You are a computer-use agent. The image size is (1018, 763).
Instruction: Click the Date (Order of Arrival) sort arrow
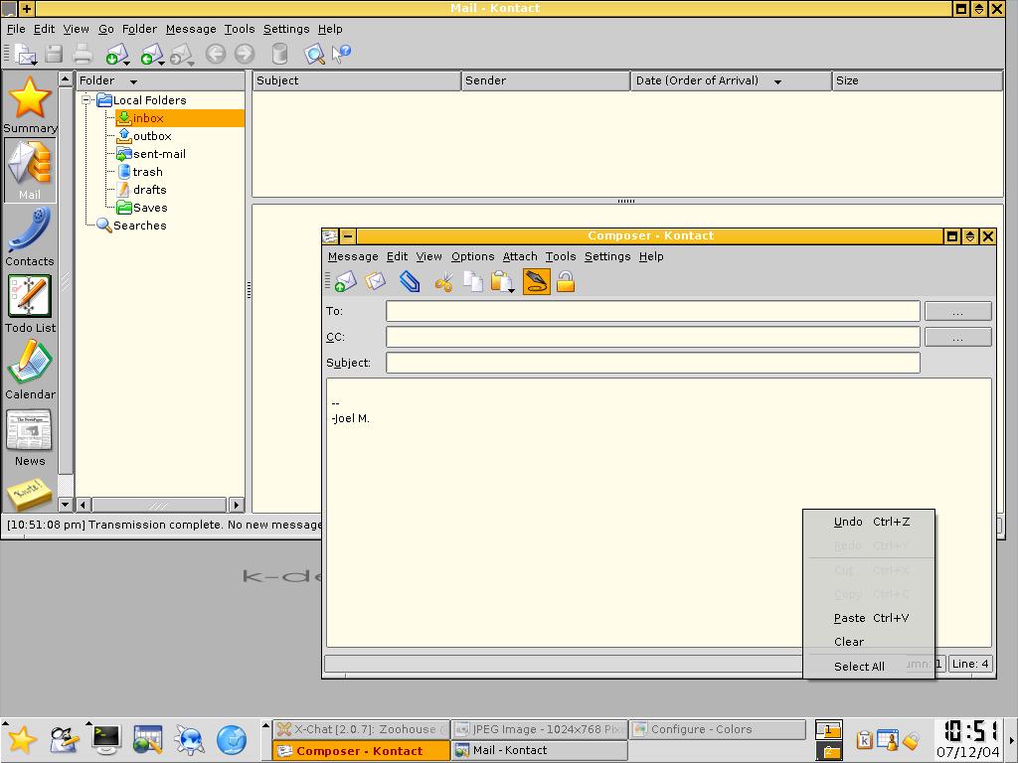pos(777,81)
